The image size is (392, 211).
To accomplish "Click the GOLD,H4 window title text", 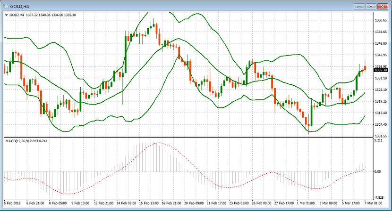I will pos(19,7).
